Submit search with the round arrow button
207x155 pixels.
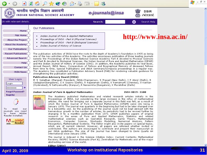[x=134, y=22]
